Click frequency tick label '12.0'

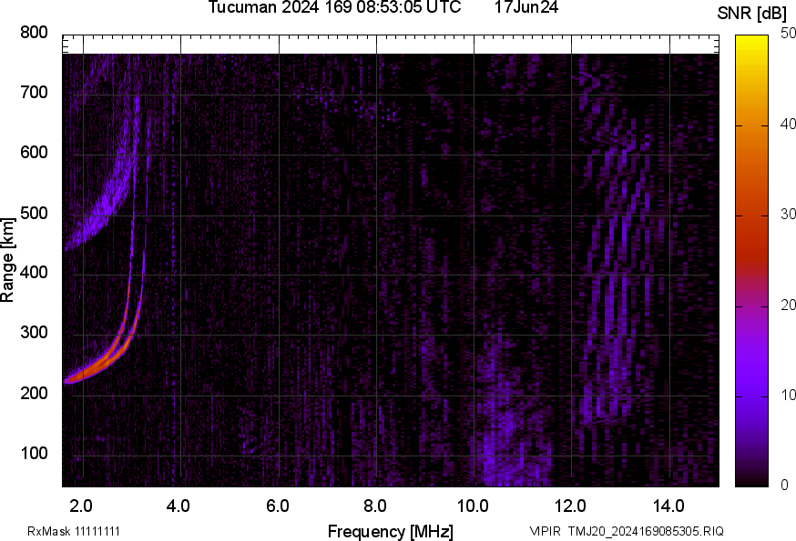pos(571,506)
